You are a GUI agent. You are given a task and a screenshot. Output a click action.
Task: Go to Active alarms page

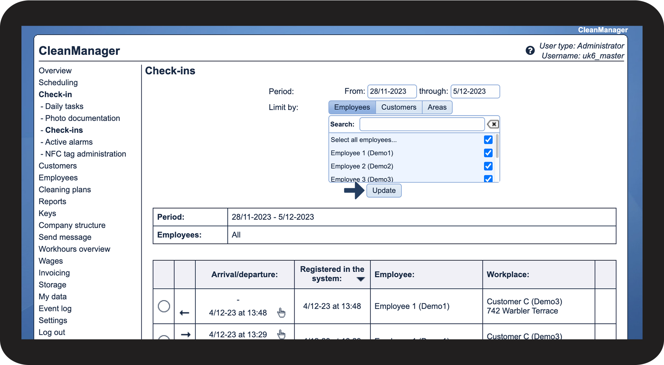[69, 142]
